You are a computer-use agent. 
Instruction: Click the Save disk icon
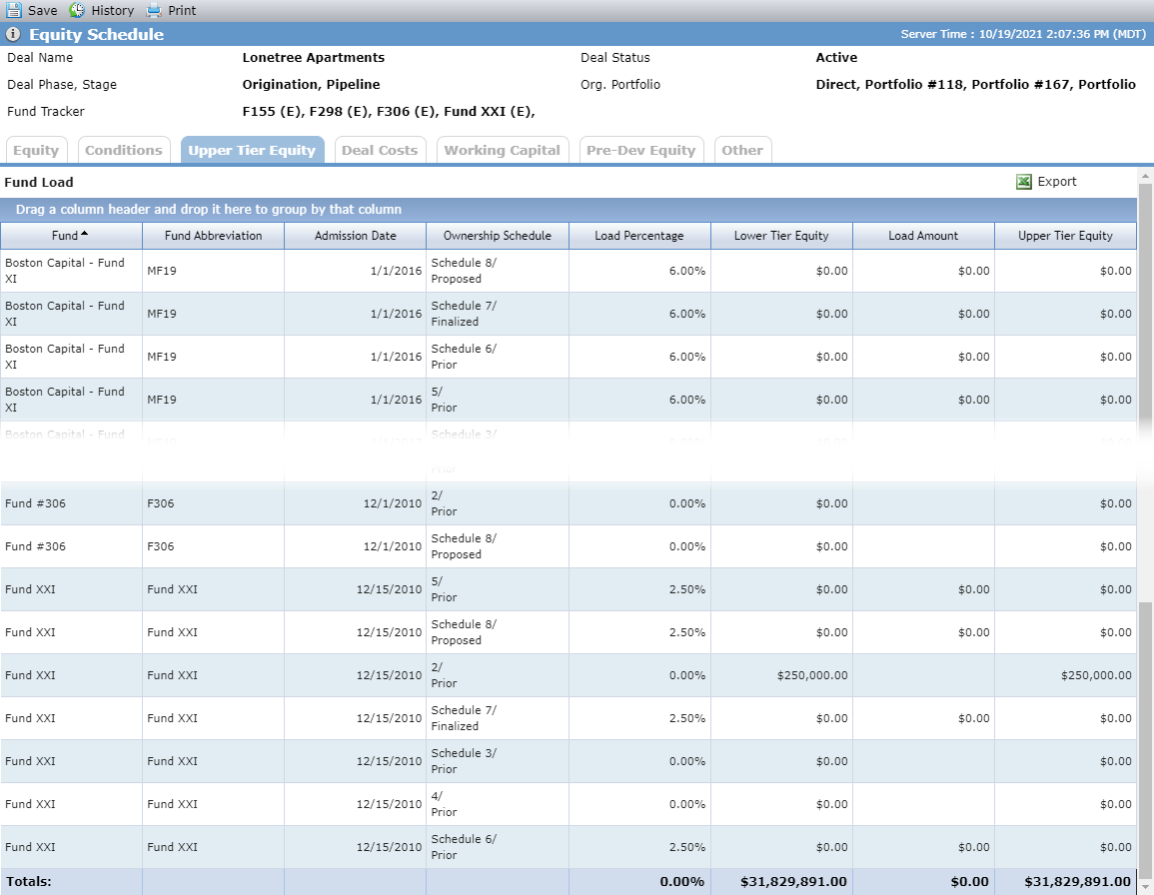[14, 10]
